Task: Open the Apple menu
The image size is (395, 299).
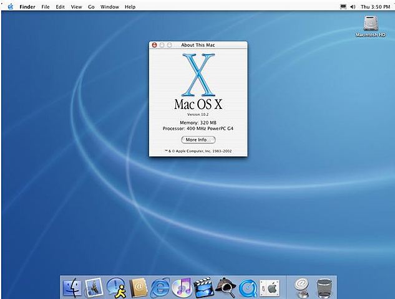Action: point(11,6)
